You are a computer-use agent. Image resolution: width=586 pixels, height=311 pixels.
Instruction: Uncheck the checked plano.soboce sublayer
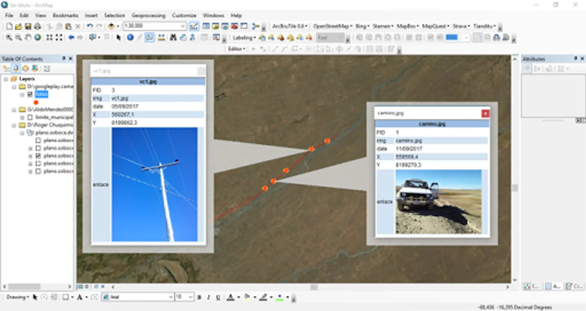tap(38, 156)
